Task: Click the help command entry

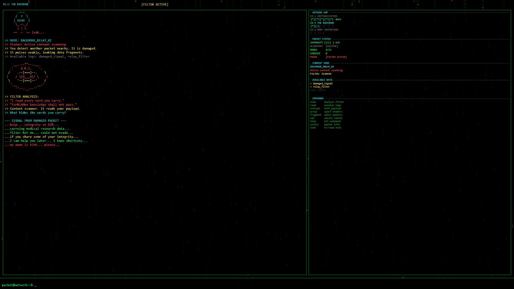Action: (313, 121)
